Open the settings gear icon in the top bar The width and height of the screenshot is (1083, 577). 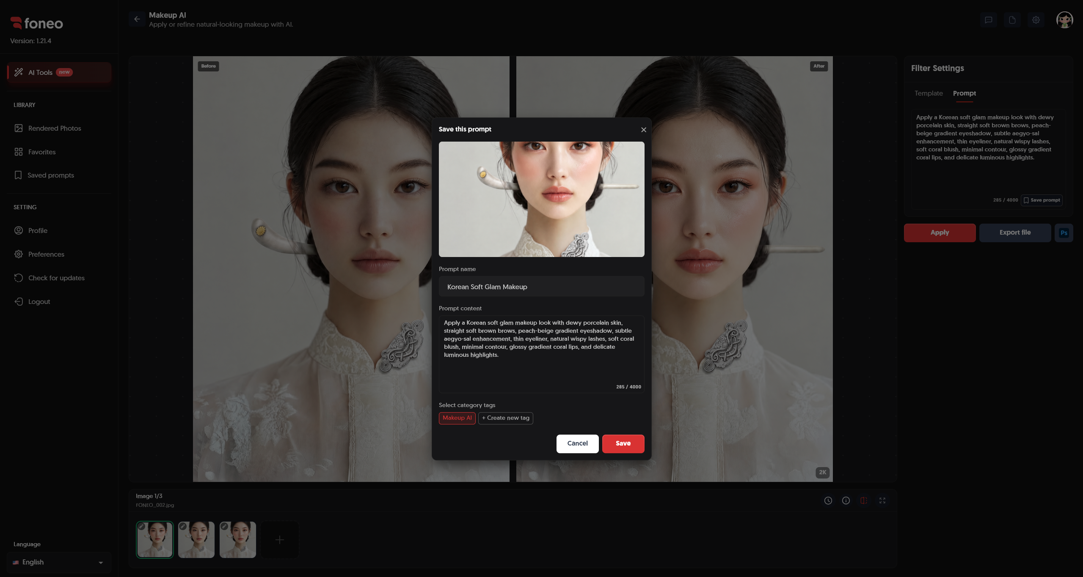1036,20
